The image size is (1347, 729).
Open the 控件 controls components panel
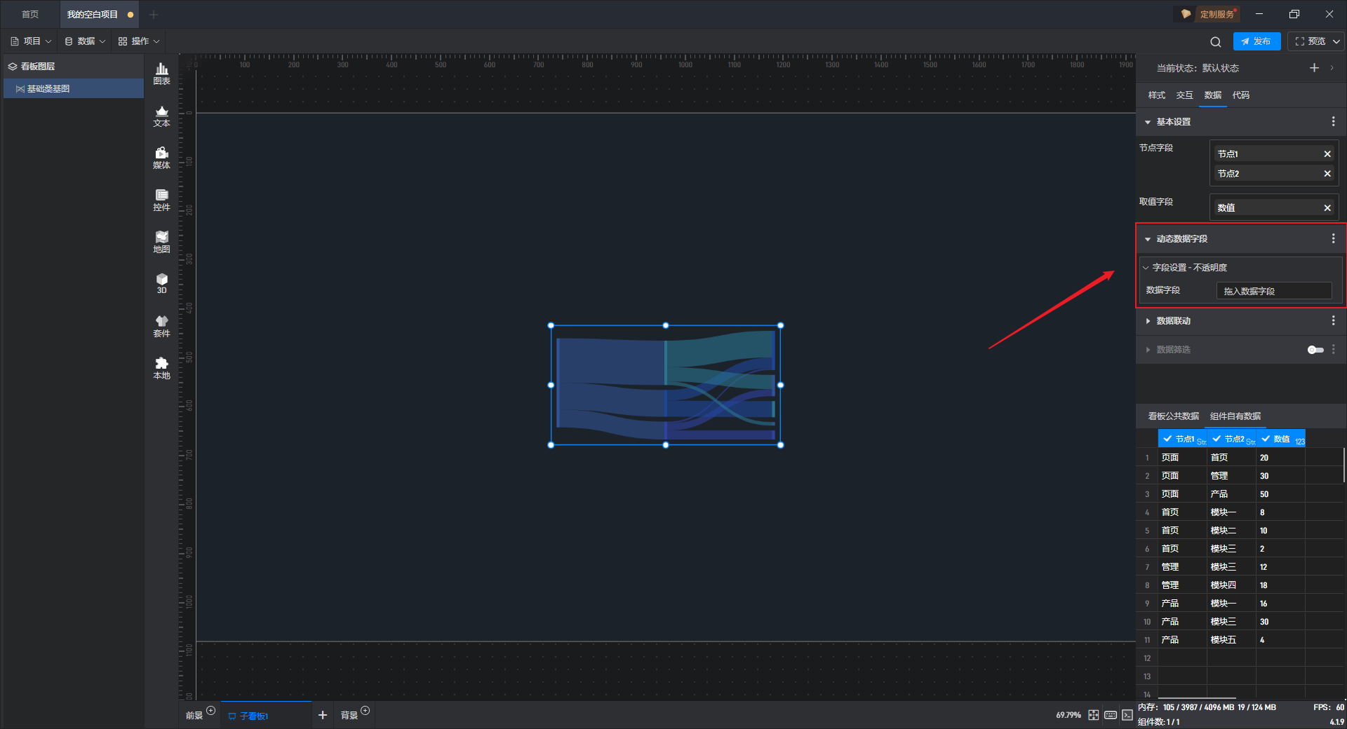click(161, 200)
